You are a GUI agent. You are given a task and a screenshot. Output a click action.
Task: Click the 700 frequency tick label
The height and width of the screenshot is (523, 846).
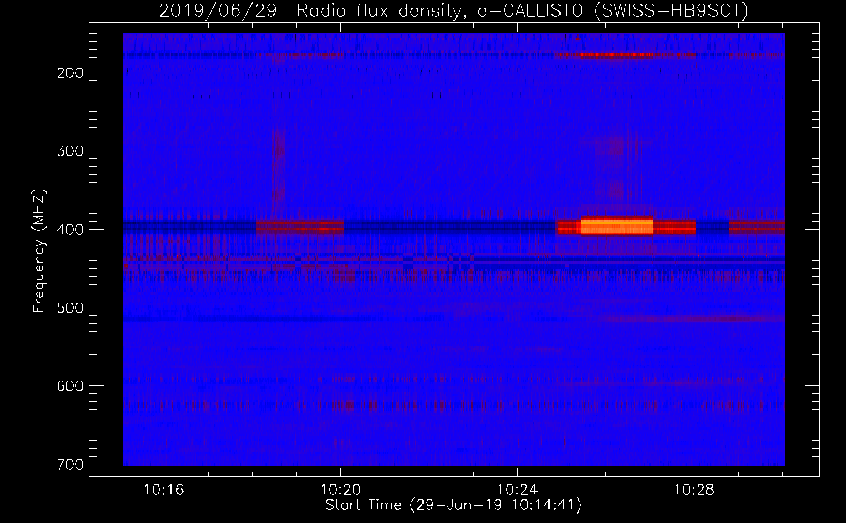click(x=70, y=464)
